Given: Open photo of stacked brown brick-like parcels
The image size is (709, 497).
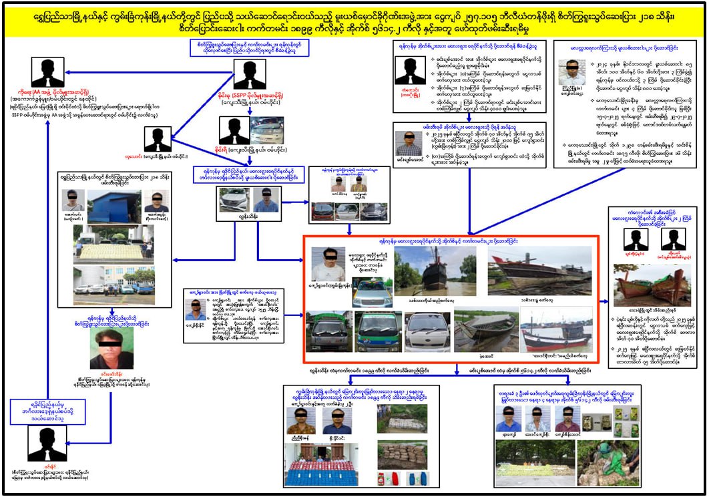Looking at the screenshot, I should click(x=402, y=454).
